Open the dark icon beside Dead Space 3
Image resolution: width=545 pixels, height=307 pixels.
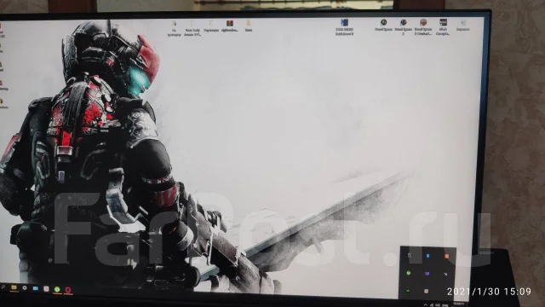[443, 26]
